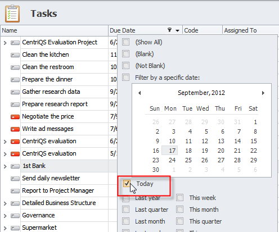
Task: Click red flag icon beside Write ad messages
Action: click(x=15, y=129)
